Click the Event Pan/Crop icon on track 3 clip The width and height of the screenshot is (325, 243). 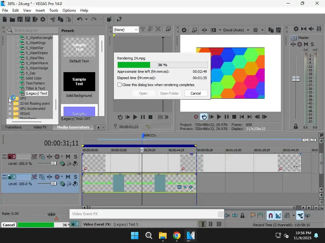point(185,187)
